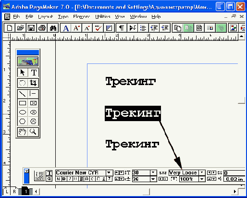Open the Layout menu
247x198 pixels.
[x=46, y=16]
